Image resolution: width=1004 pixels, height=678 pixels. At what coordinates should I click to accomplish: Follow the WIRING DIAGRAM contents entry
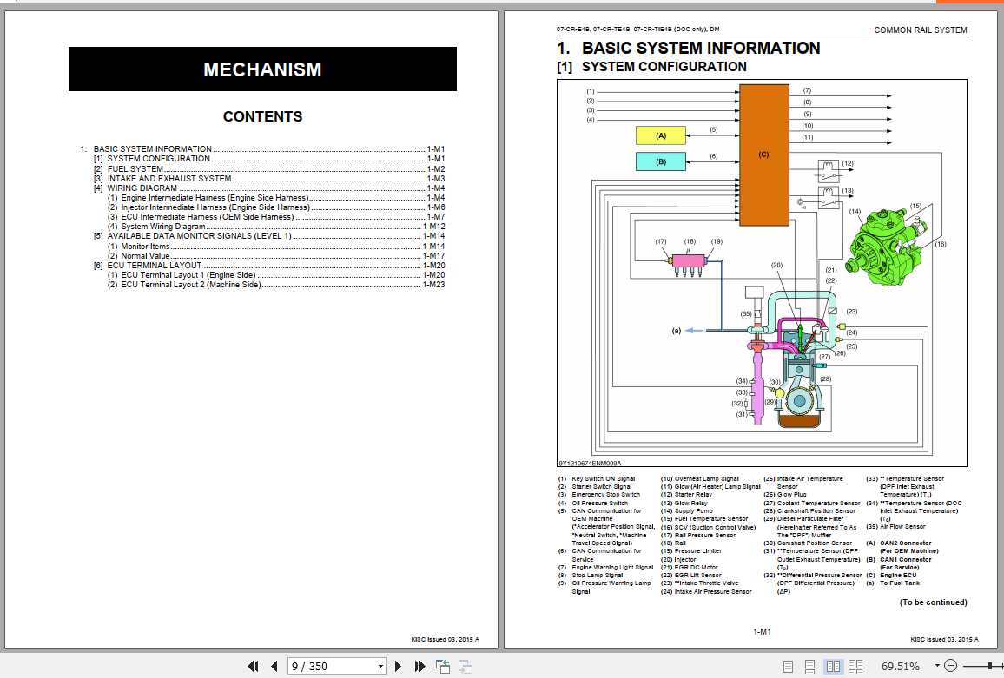pyautogui.click(x=142, y=188)
